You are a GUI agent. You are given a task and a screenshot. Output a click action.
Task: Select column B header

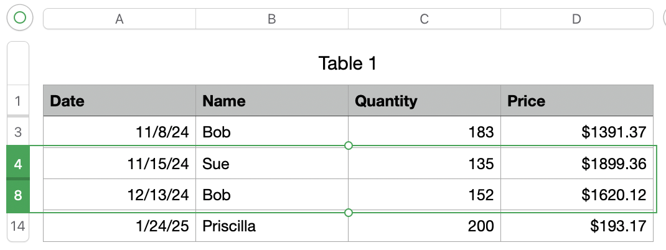click(x=271, y=19)
